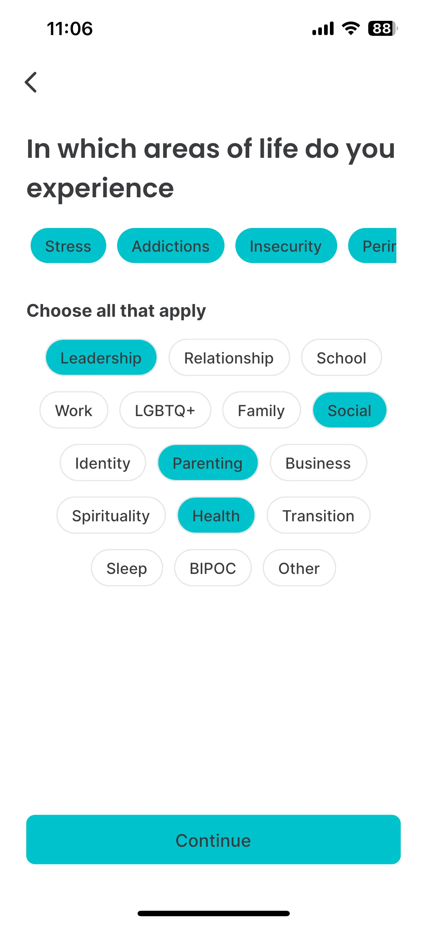Tap the Insecurity tag

(286, 246)
